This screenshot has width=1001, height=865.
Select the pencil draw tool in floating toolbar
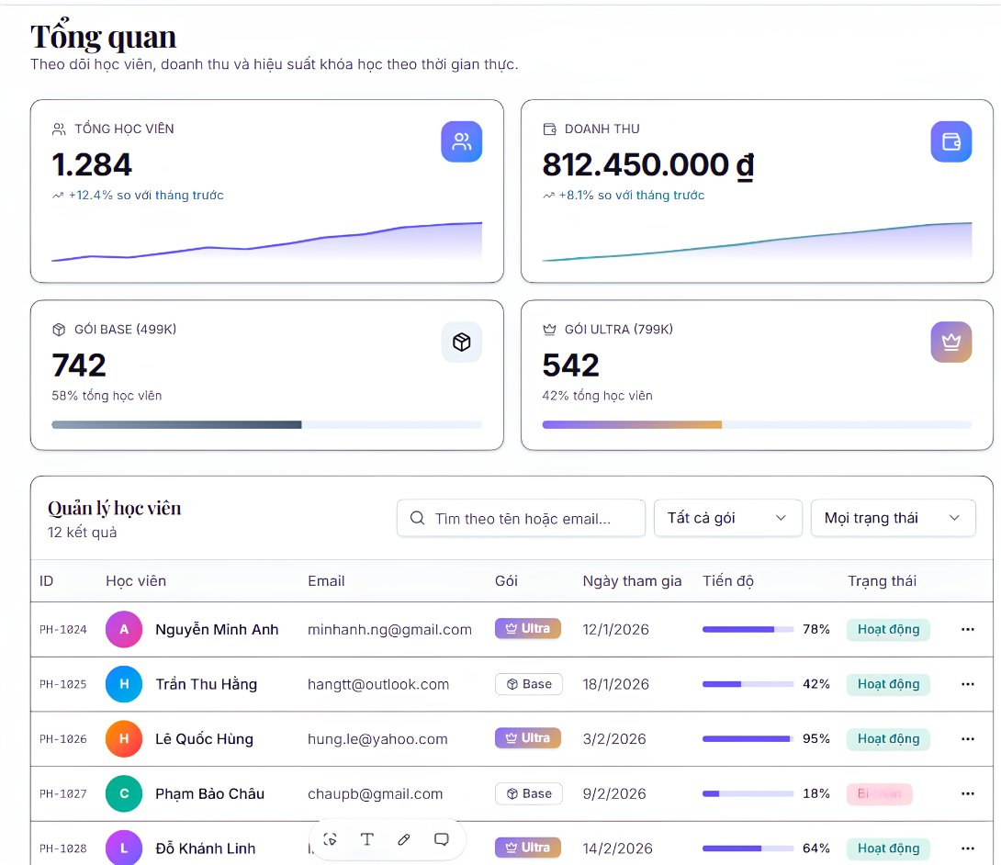tap(404, 839)
